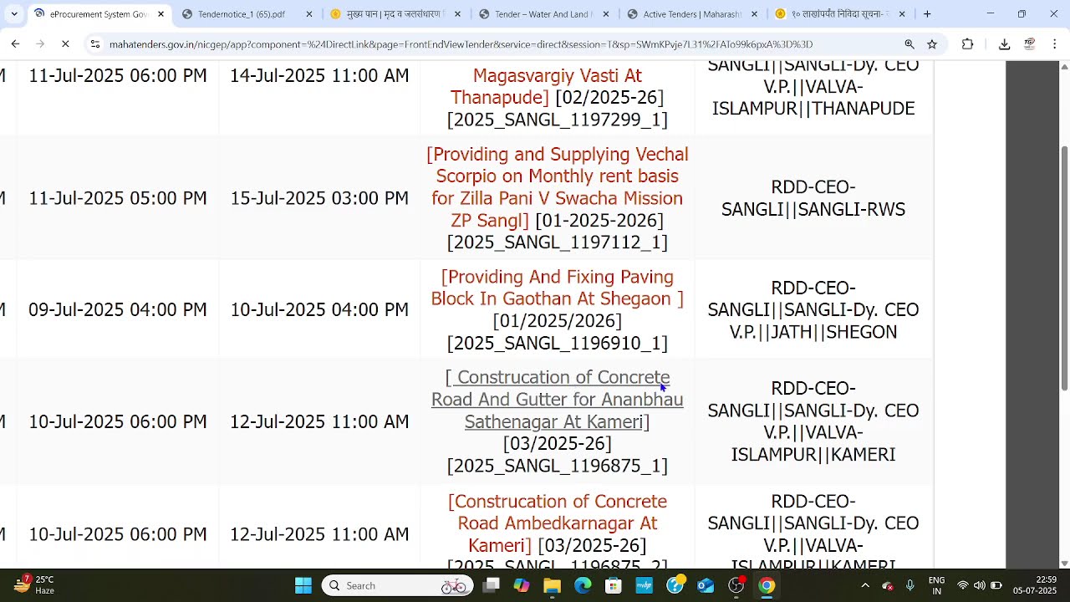
Task: Click the 10-Jul-2025 04:00 PM date cell
Action: [x=319, y=309]
